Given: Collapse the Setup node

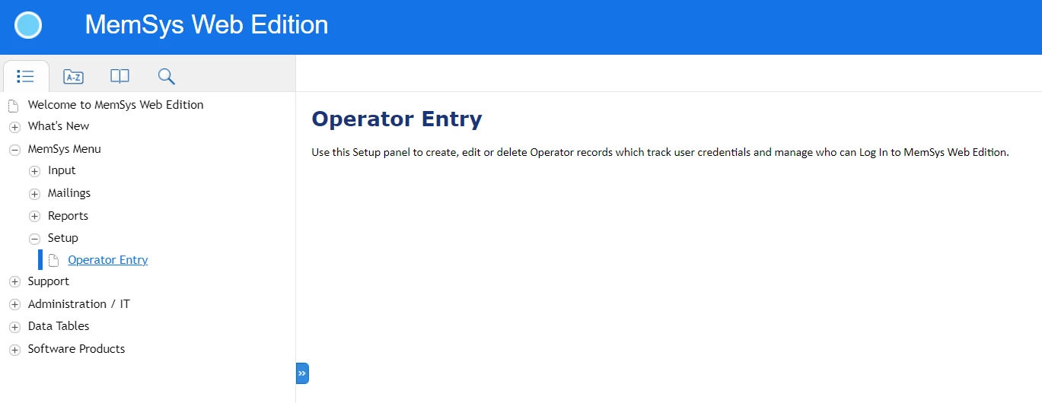Looking at the screenshot, I should click(34, 239).
